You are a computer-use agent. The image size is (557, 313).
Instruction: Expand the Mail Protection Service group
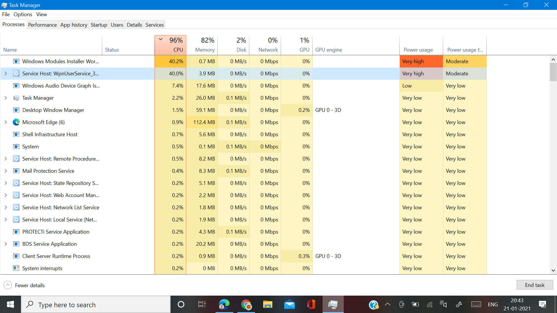tap(6, 171)
